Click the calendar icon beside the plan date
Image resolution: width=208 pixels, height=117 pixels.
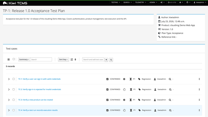[159, 21]
